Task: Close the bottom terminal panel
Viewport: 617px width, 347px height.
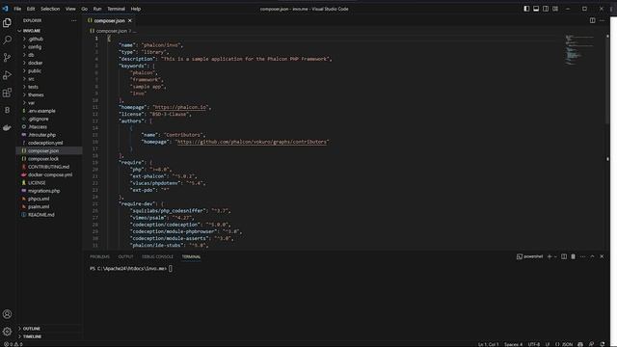Action: 602,256
